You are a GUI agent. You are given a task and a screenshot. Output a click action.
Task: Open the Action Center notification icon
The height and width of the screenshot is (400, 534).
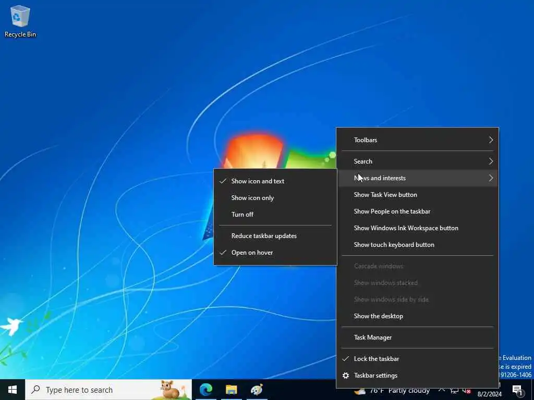[517, 390]
